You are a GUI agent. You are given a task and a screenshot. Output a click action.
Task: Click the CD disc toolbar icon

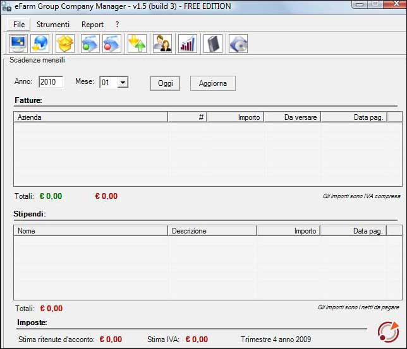(238, 44)
